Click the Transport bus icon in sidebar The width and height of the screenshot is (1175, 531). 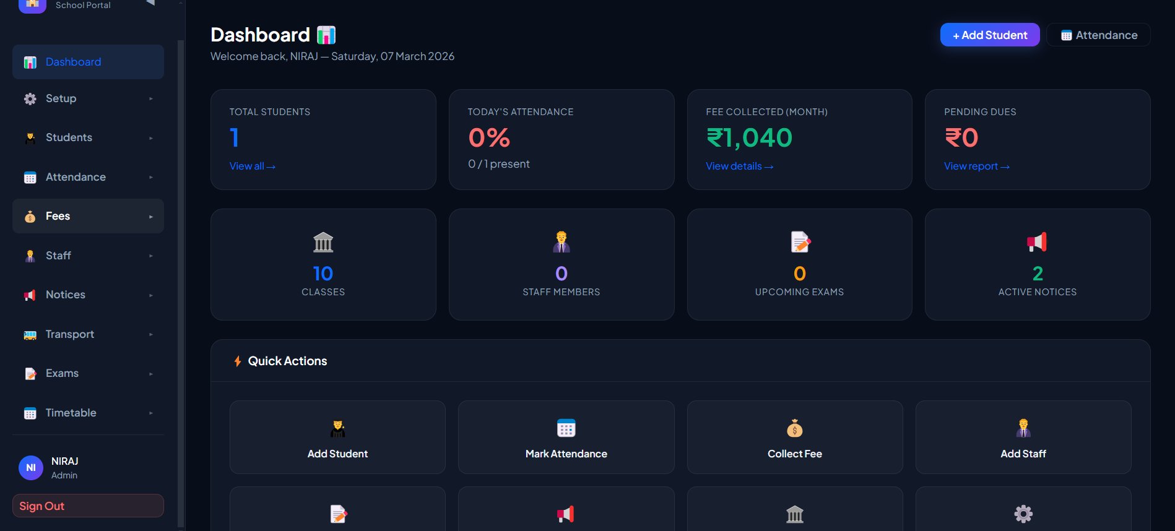point(30,335)
